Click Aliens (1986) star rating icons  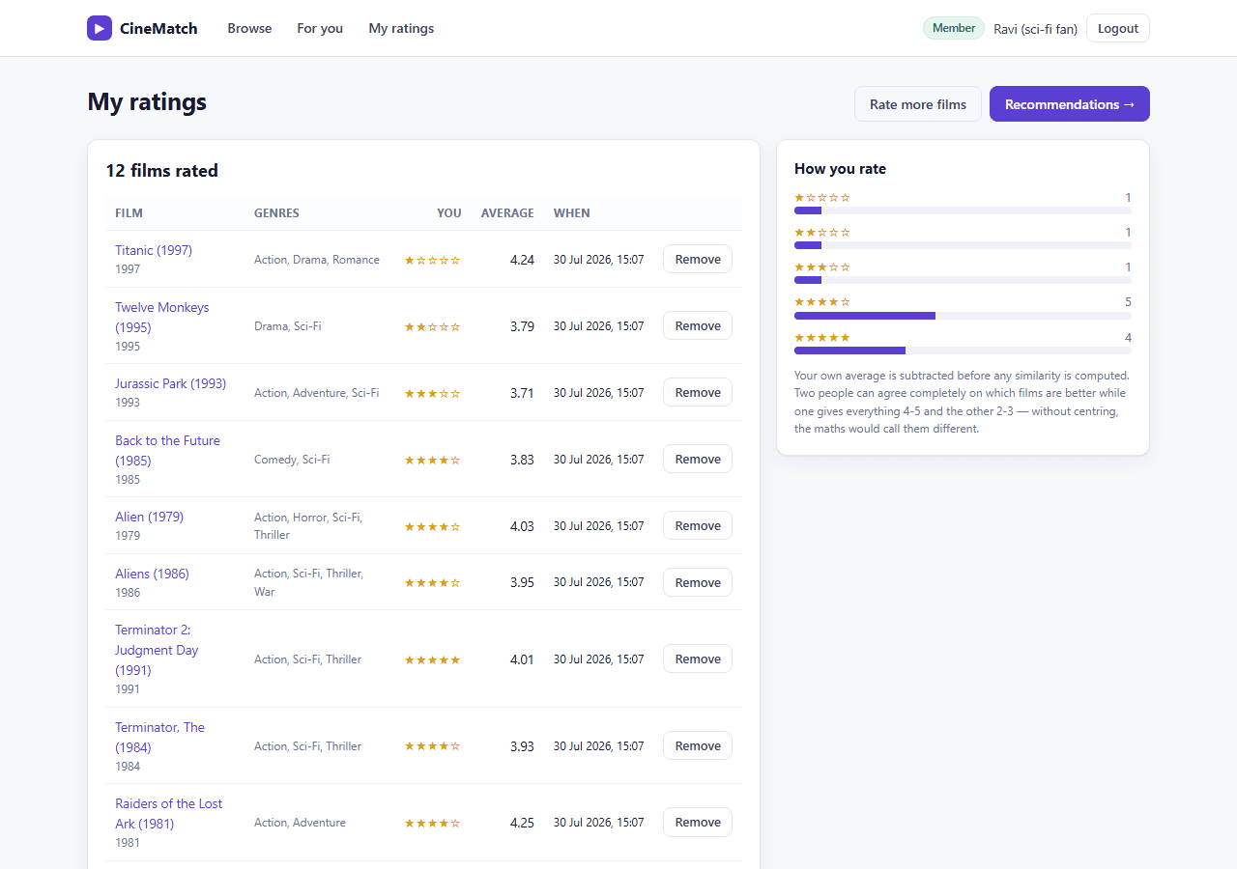(x=432, y=583)
